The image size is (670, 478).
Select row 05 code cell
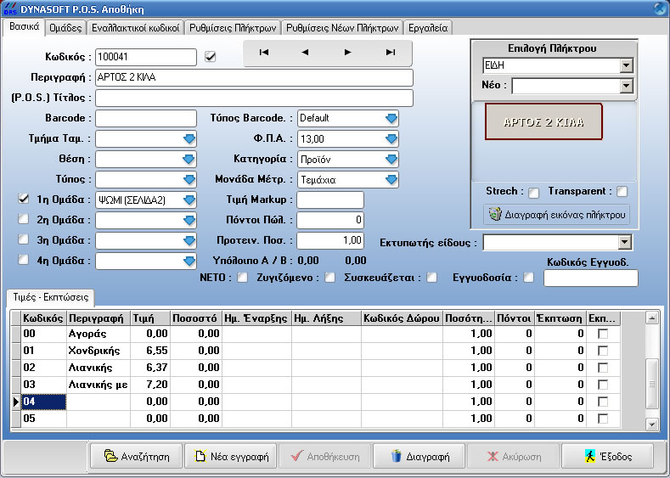[x=44, y=419]
